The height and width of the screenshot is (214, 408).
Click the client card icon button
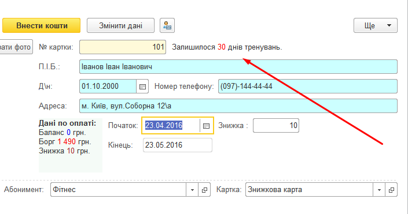[167, 25]
